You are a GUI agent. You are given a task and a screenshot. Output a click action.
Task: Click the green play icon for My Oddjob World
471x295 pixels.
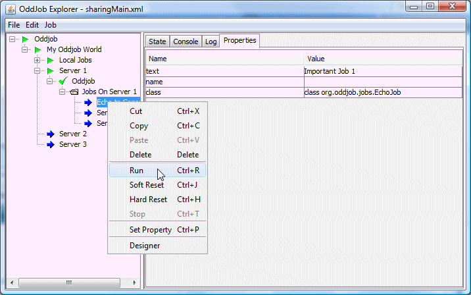(38, 49)
